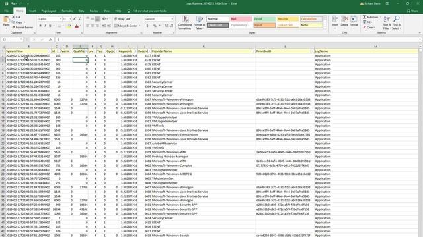Increase font size with the large A
This screenshot has height=237, width=423.
coord(75,19)
